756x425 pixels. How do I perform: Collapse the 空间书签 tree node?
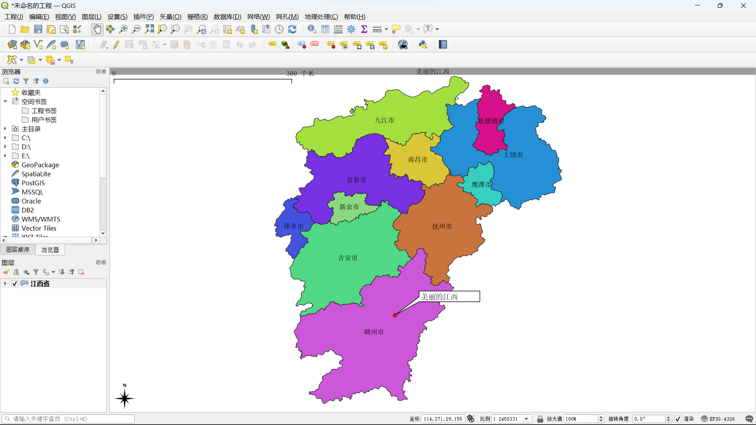point(5,102)
